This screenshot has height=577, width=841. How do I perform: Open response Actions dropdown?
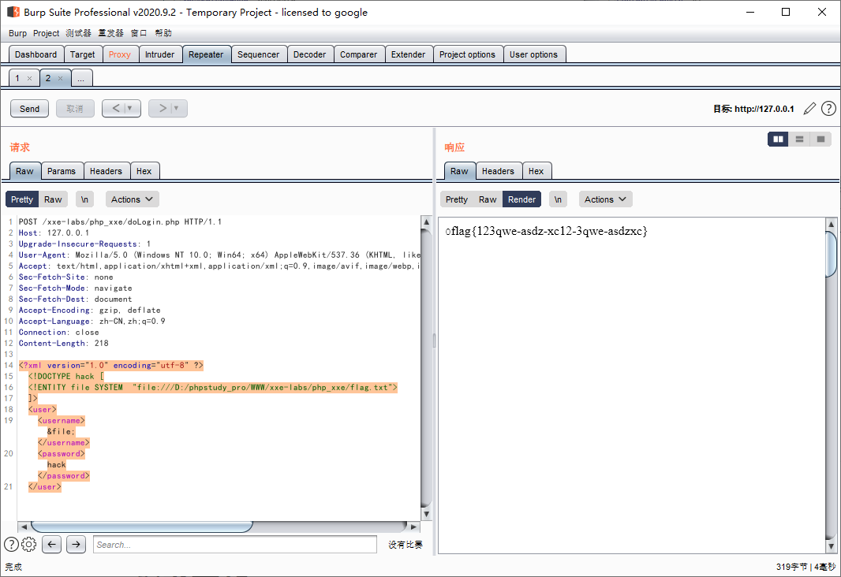click(x=605, y=199)
